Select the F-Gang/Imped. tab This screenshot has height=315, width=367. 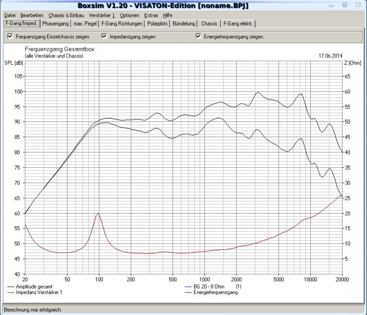[21, 24]
